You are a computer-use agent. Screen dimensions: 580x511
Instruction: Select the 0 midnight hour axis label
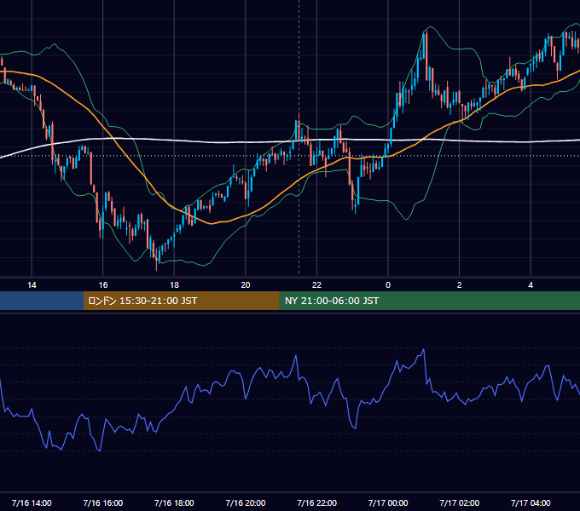388,284
